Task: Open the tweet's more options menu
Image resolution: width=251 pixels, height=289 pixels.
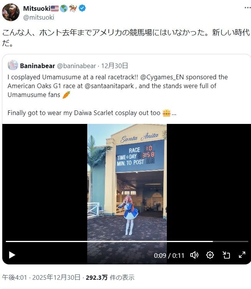Action: tap(248, 8)
